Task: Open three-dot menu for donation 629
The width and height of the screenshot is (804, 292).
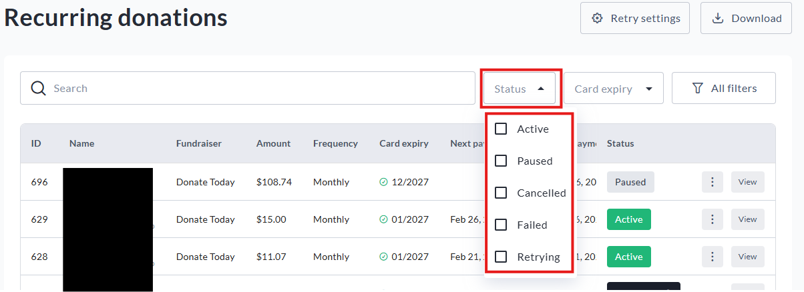Action: pyautogui.click(x=712, y=219)
